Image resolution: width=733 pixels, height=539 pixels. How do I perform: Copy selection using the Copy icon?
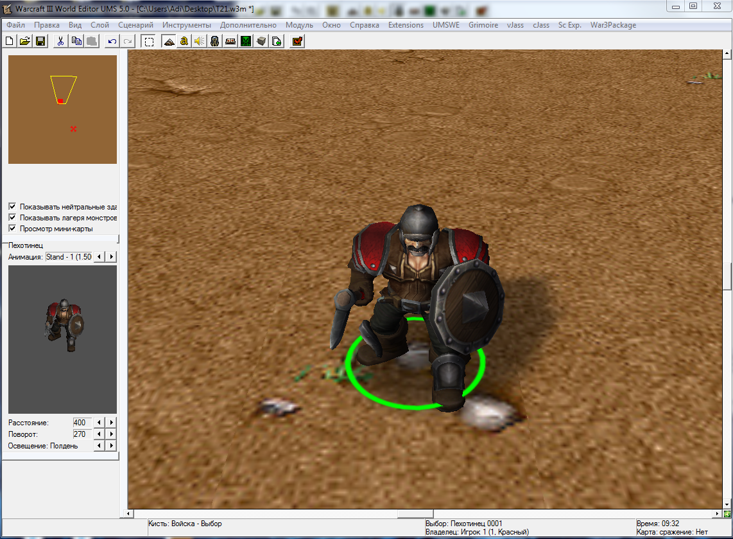point(76,41)
